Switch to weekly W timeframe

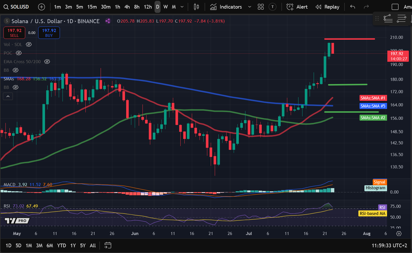coord(166,7)
